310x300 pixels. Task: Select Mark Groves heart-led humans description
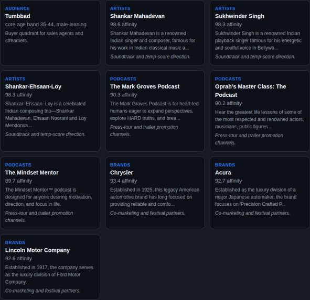pos(154,110)
